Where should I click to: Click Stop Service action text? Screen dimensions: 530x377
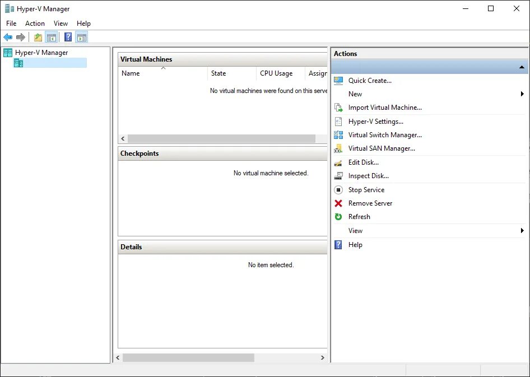click(366, 190)
